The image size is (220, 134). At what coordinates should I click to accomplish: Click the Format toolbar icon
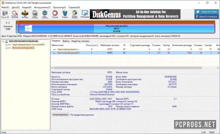55,14
